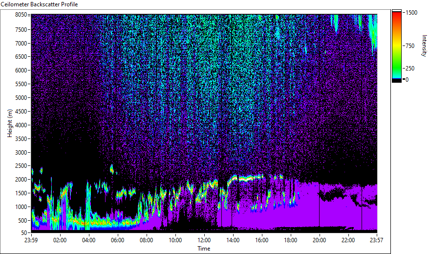Click the 6500 height axis value
The height and width of the screenshot is (254, 429).
click(21, 57)
